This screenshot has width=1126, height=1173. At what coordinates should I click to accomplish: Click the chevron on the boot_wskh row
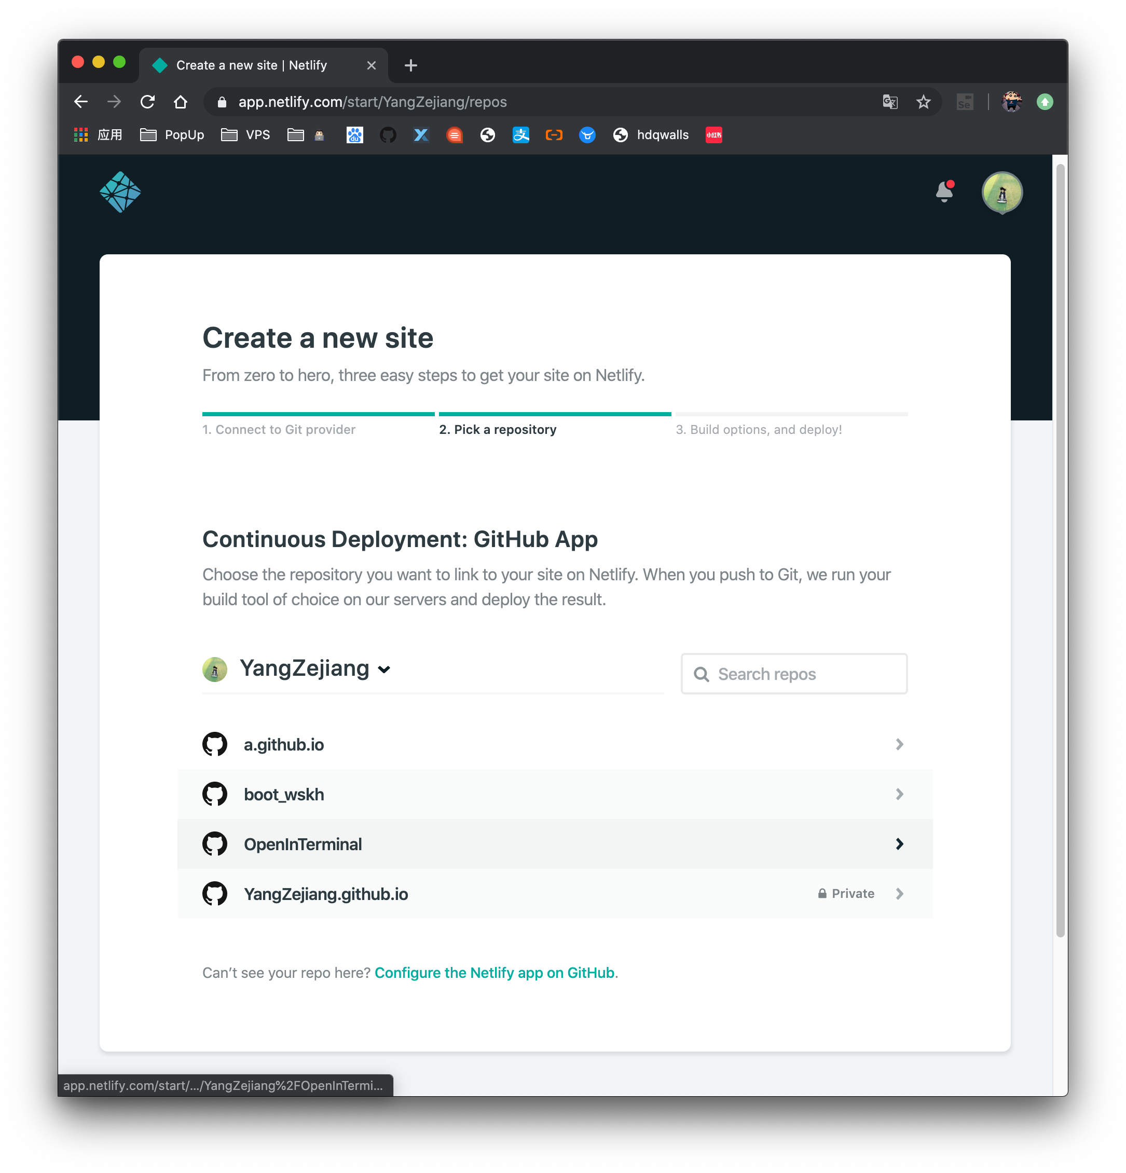pos(899,794)
